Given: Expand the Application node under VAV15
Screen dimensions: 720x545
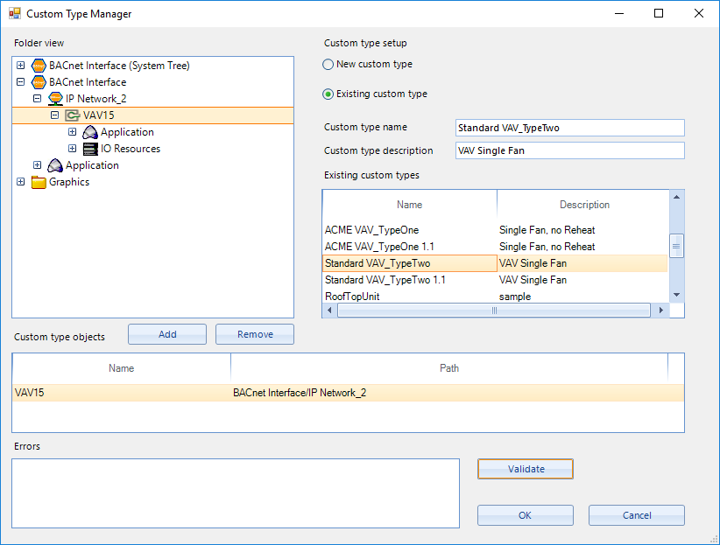Looking at the screenshot, I should pos(72,132).
